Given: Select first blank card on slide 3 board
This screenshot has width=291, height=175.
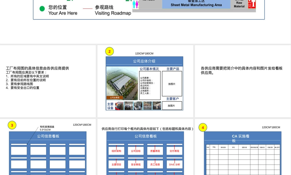Looking at the screenshot, I should click(x=19, y=150).
